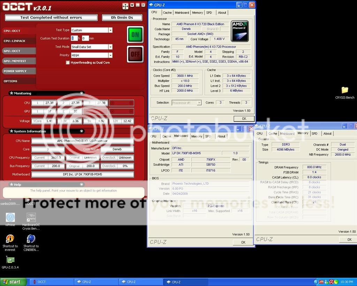Activate the OCCT taskbar button

[52, 282]
